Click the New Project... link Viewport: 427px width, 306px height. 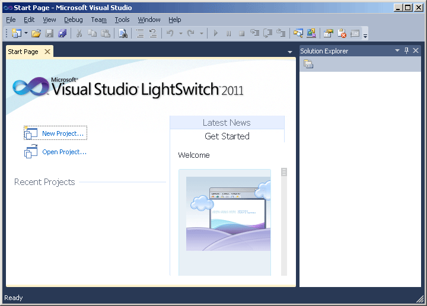click(x=63, y=133)
